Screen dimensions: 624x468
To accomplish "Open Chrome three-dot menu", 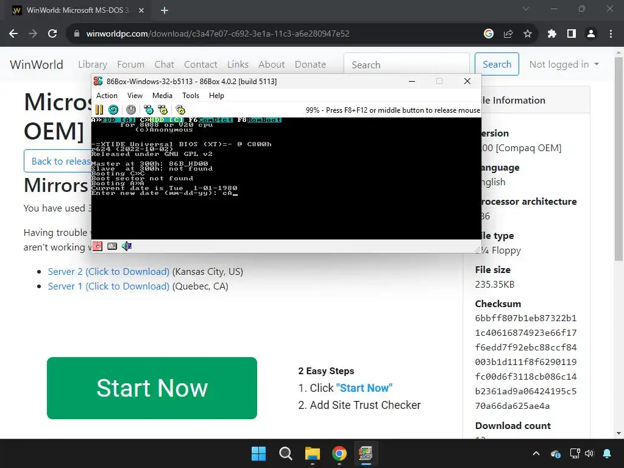I will coord(611,34).
